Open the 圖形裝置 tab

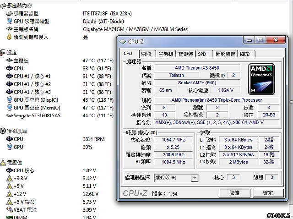pyautogui.click(x=225, y=54)
